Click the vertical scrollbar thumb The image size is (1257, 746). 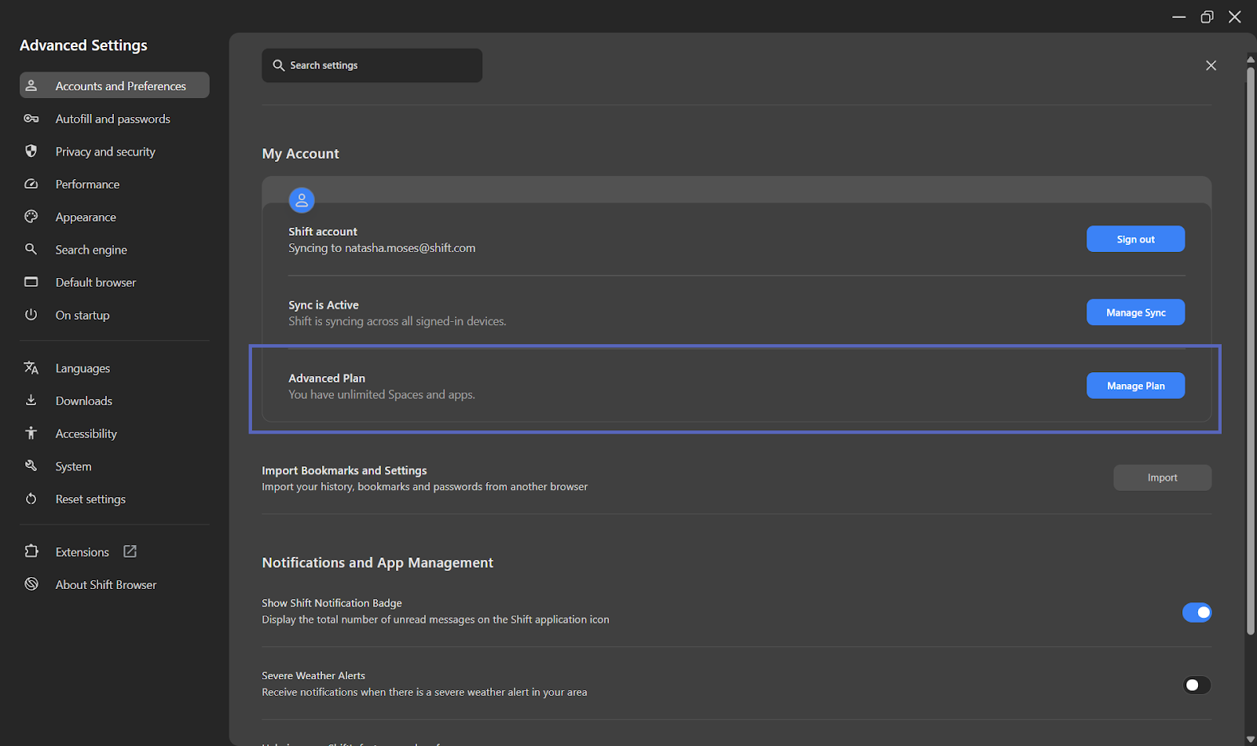[x=1250, y=350]
